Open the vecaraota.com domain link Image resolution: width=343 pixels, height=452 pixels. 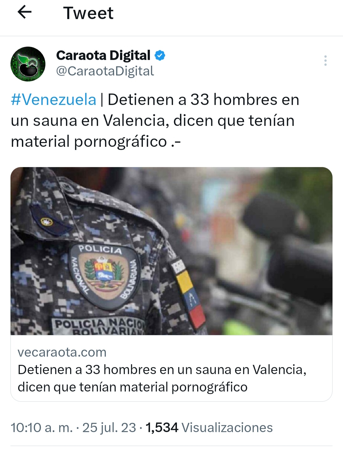tap(62, 352)
